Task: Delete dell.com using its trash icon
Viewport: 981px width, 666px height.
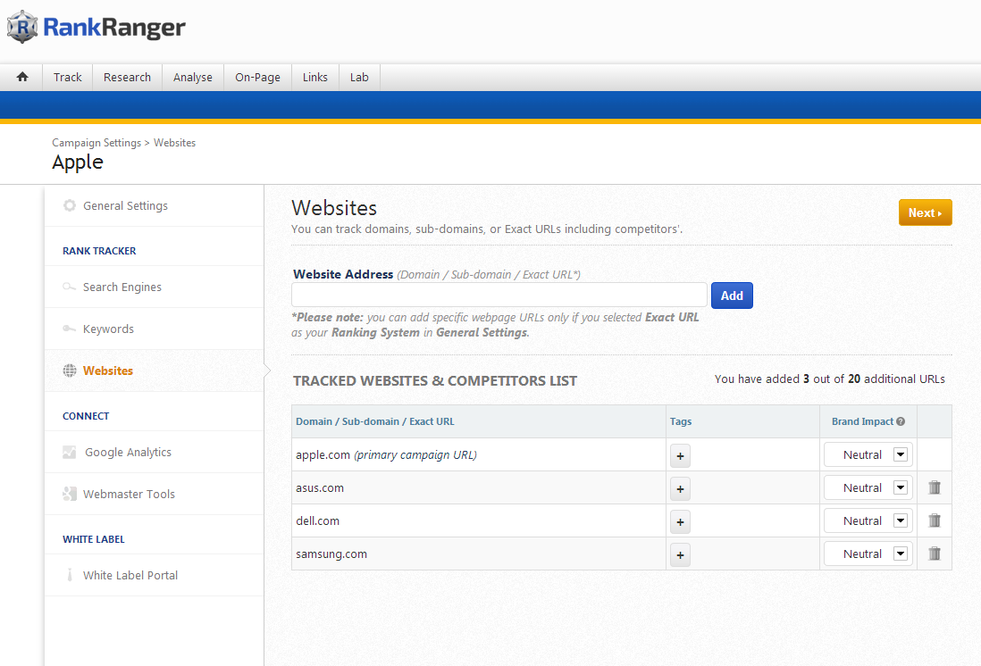Action: (x=935, y=520)
